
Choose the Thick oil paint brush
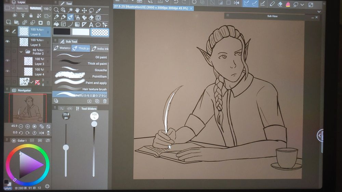click(x=80, y=63)
